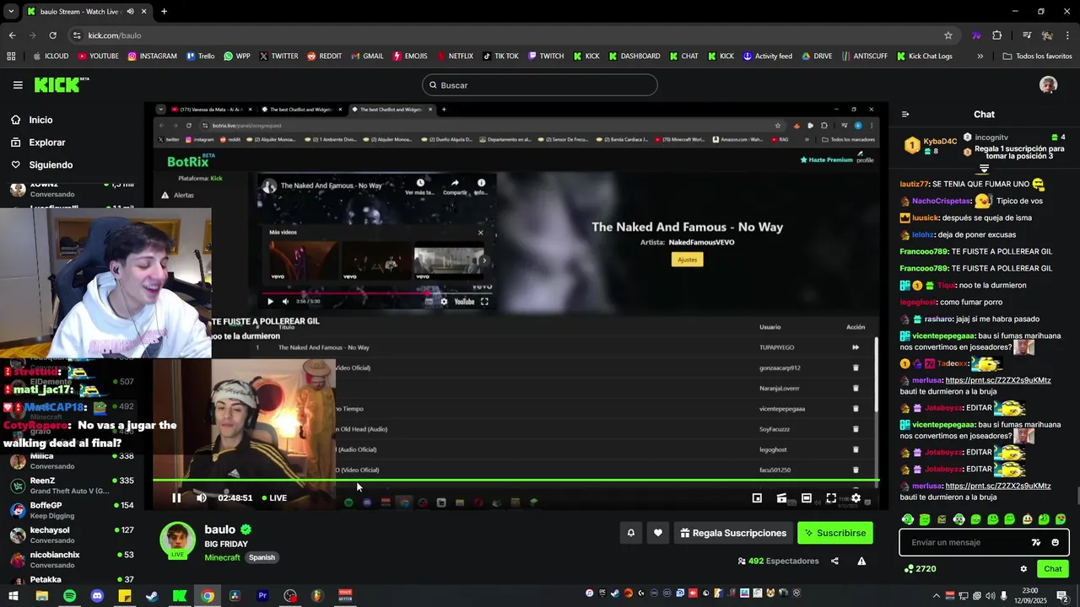Screen dimensions: 1080x607
Task: Follow baulo with the heart button
Action: point(658,533)
